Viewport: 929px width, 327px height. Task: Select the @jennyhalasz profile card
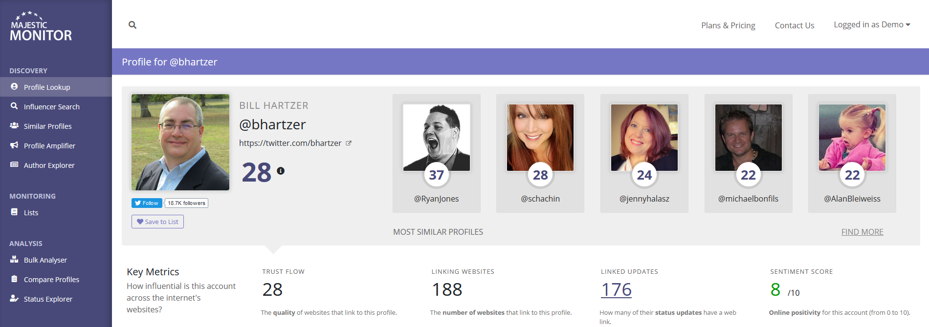click(644, 153)
